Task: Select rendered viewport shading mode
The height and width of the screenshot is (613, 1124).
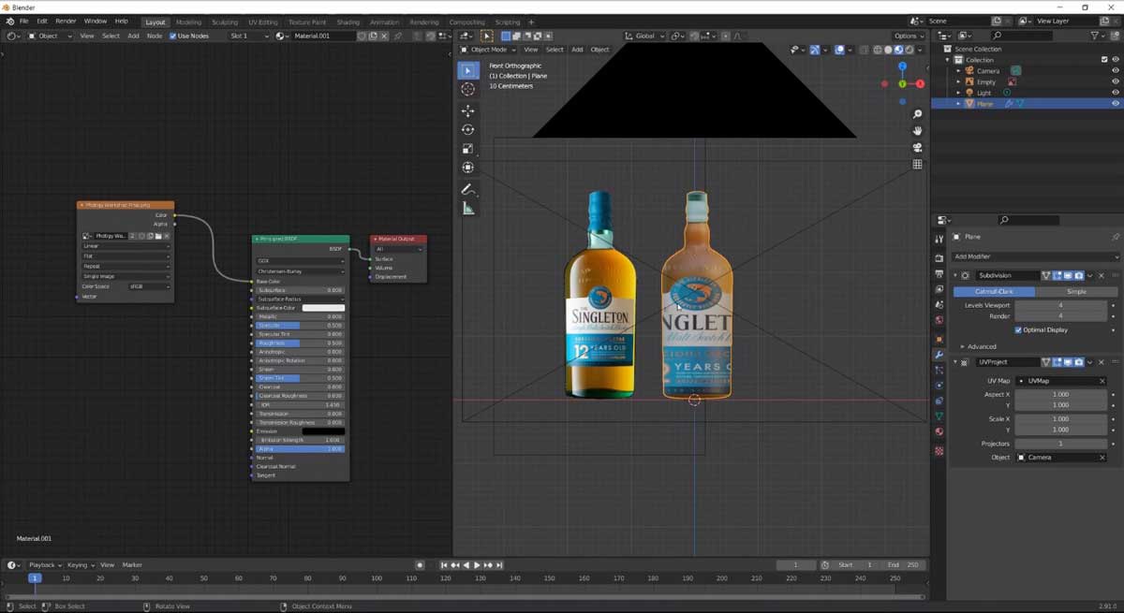Action: (x=909, y=50)
